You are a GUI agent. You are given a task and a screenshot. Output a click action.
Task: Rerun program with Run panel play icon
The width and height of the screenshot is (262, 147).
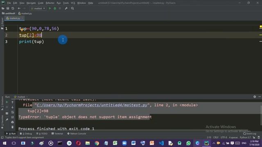(7, 102)
